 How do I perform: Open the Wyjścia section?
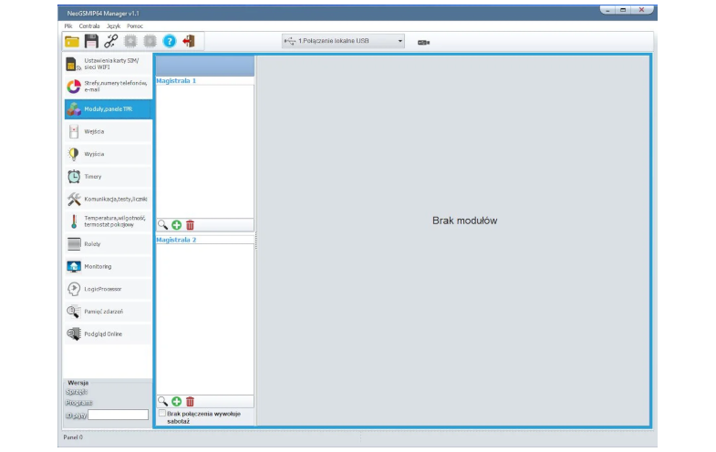click(x=109, y=154)
